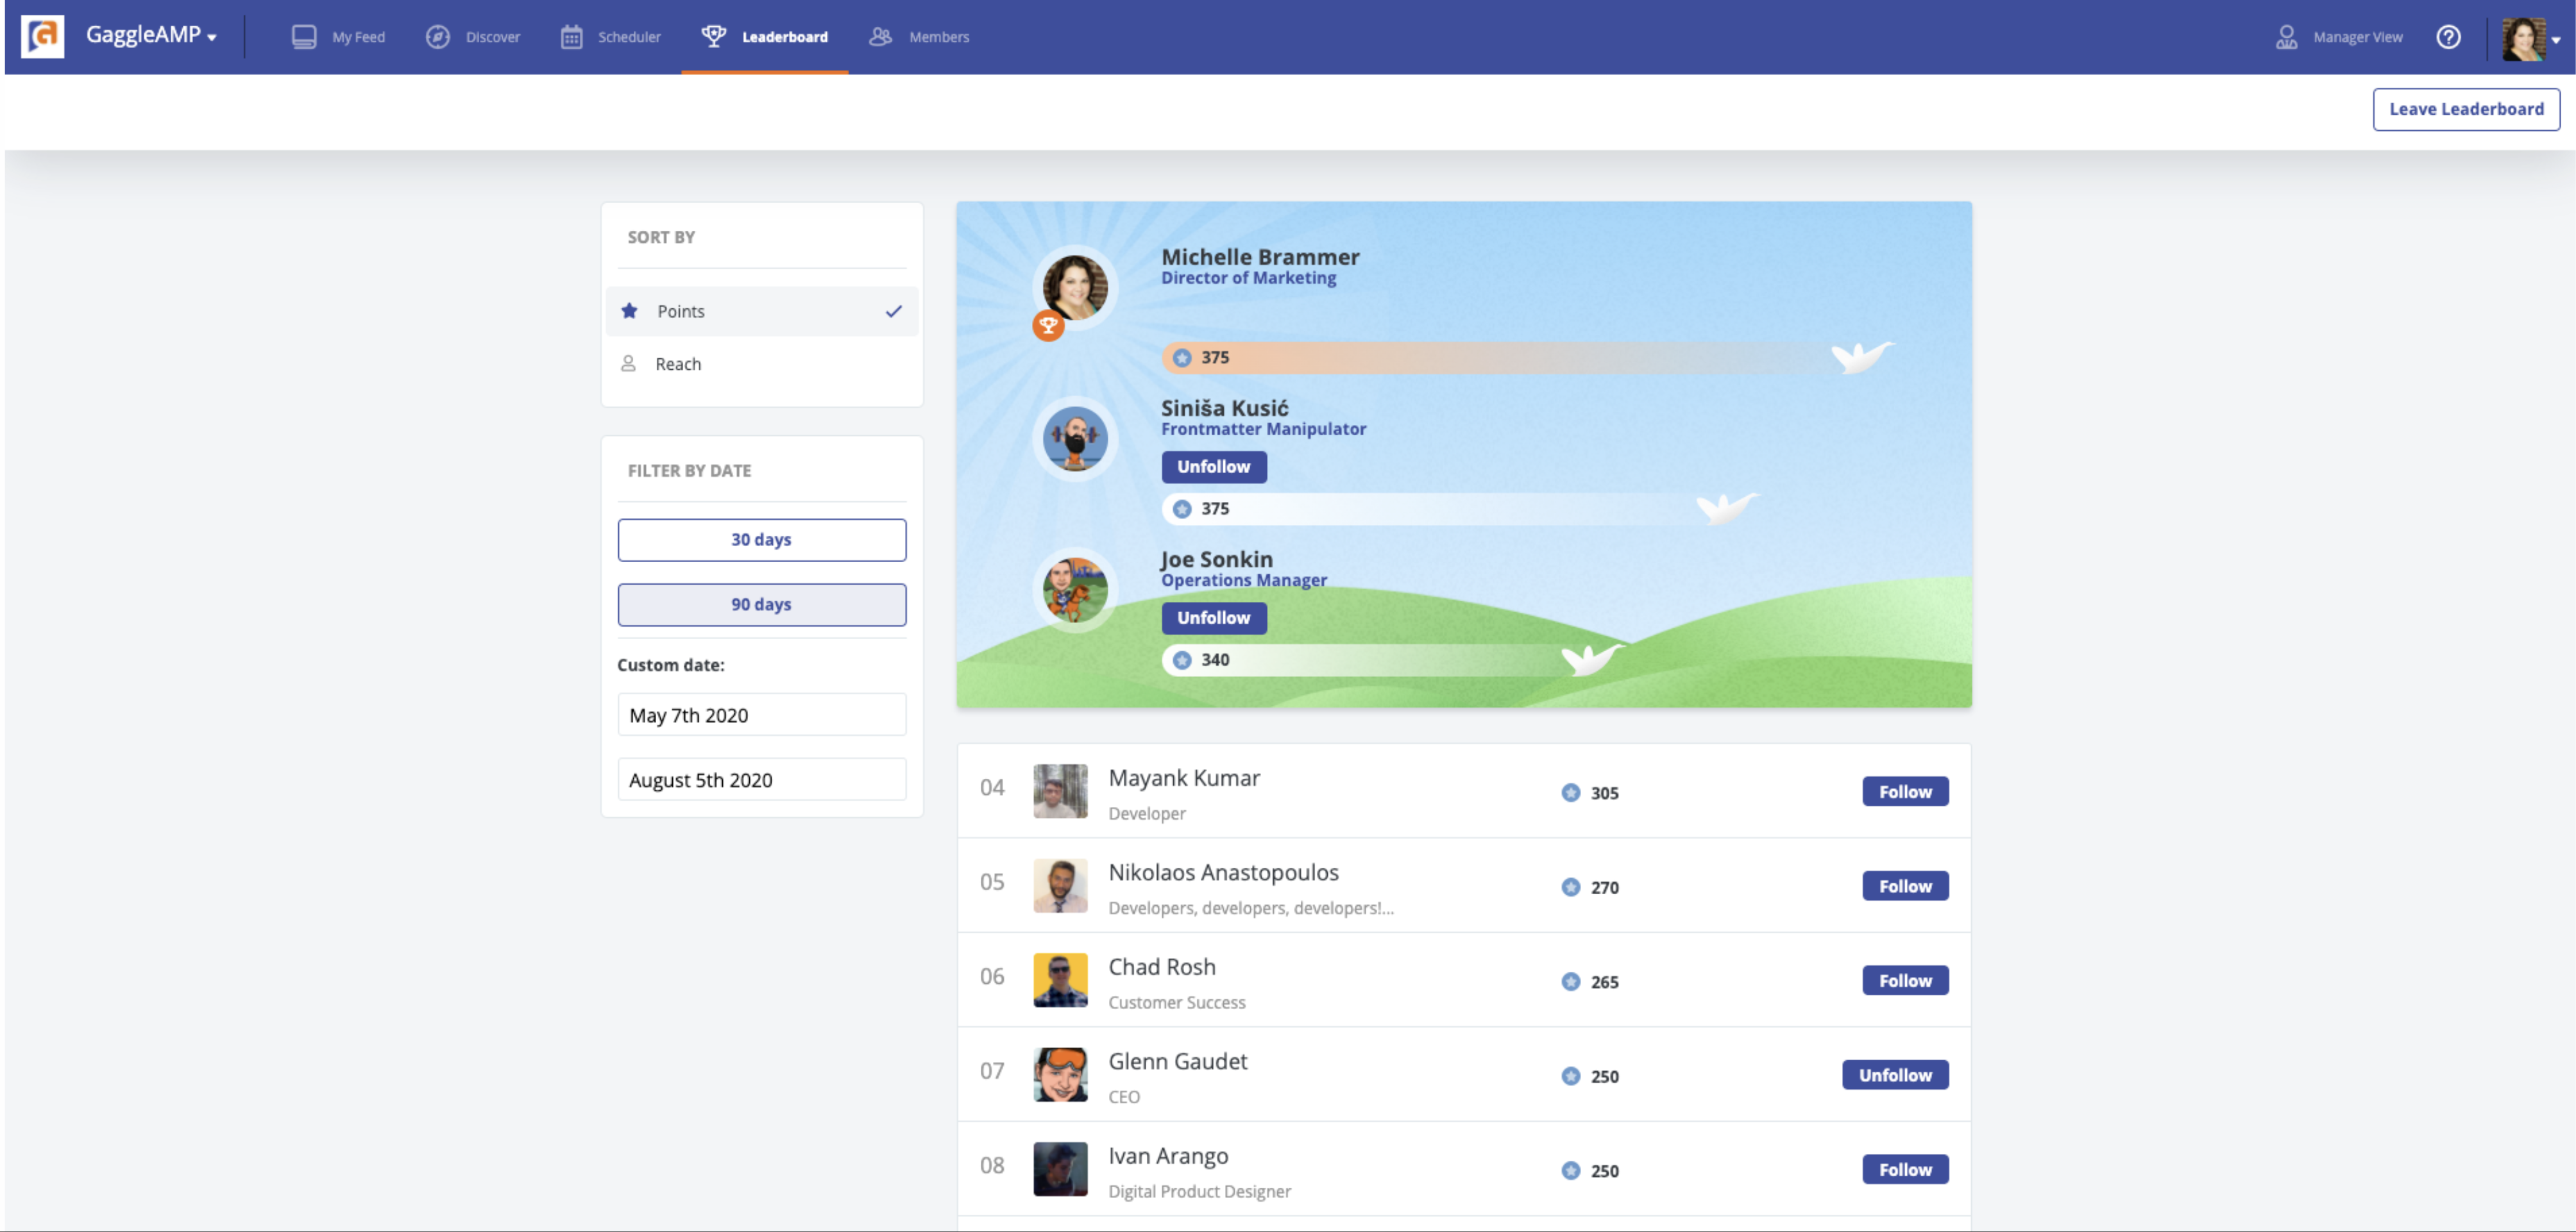Click the Discover compass icon

coord(437,37)
